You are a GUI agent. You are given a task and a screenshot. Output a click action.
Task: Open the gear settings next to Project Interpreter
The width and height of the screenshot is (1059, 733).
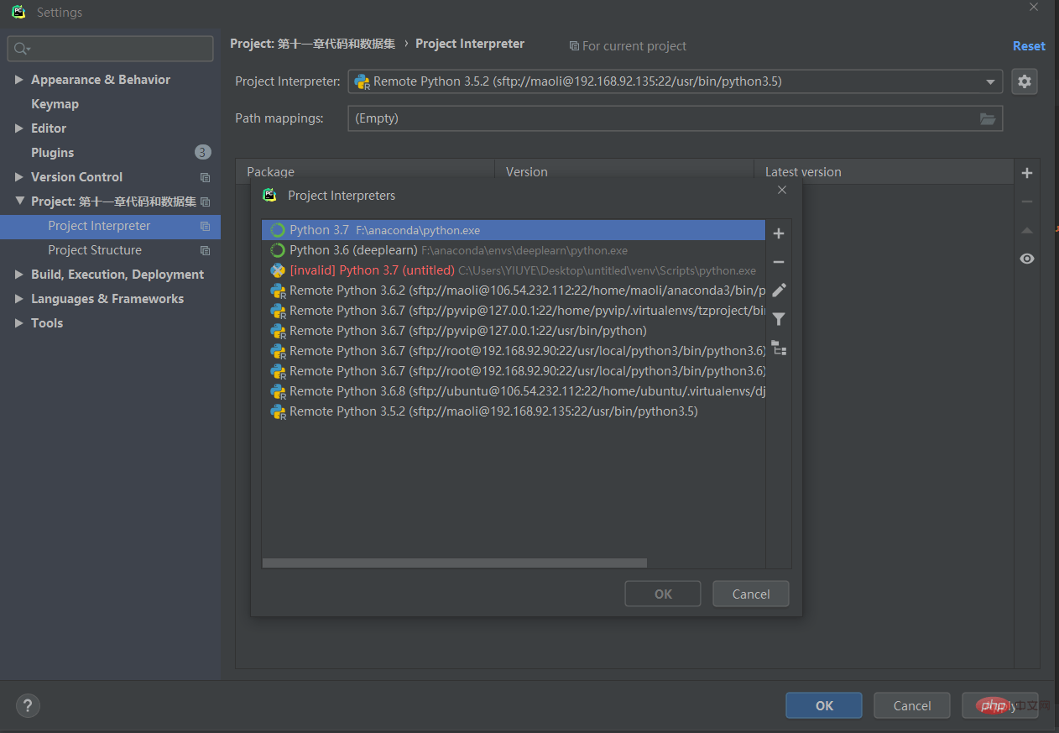1025,81
